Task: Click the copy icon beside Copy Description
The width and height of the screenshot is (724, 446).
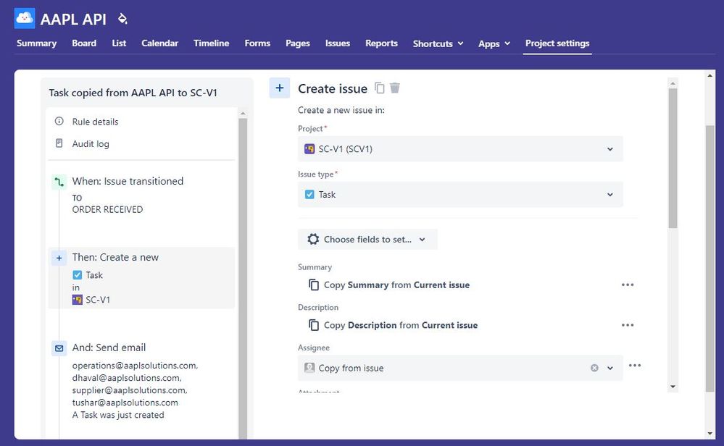Action: tap(314, 325)
